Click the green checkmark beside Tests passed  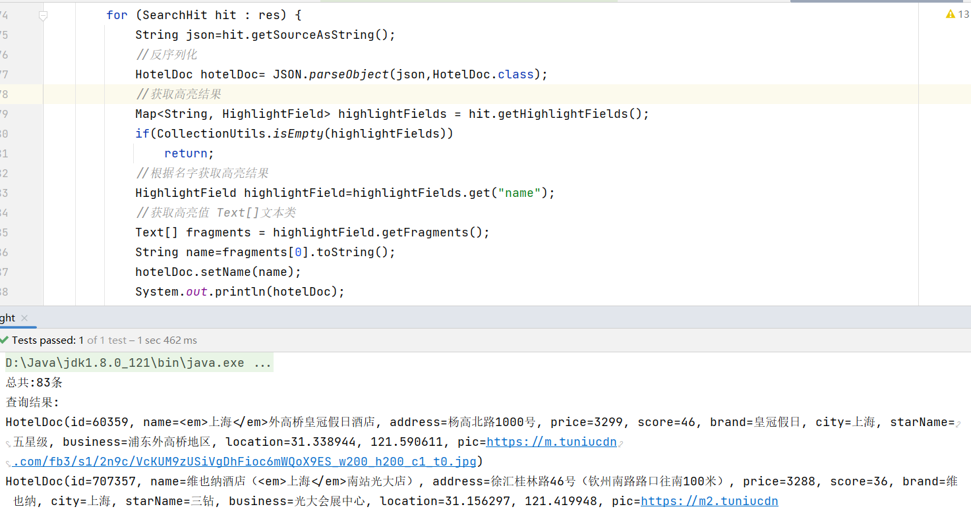(x=5, y=340)
